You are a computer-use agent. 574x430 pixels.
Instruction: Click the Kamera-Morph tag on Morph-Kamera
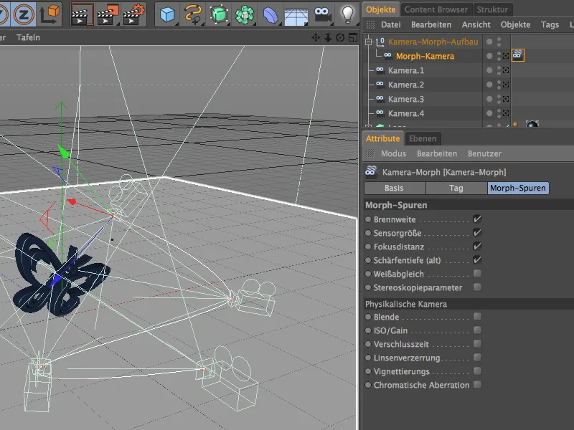517,55
